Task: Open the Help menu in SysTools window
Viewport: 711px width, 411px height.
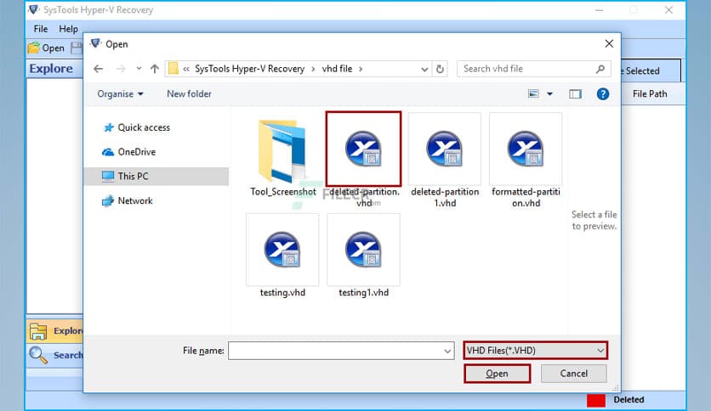Action: coord(68,29)
